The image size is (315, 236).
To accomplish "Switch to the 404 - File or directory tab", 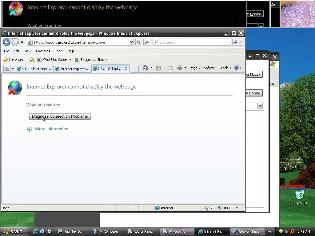I will pyautogui.click(x=34, y=69).
